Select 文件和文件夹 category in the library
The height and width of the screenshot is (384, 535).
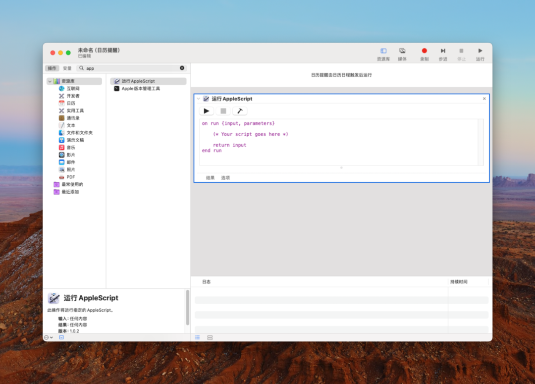point(76,133)
